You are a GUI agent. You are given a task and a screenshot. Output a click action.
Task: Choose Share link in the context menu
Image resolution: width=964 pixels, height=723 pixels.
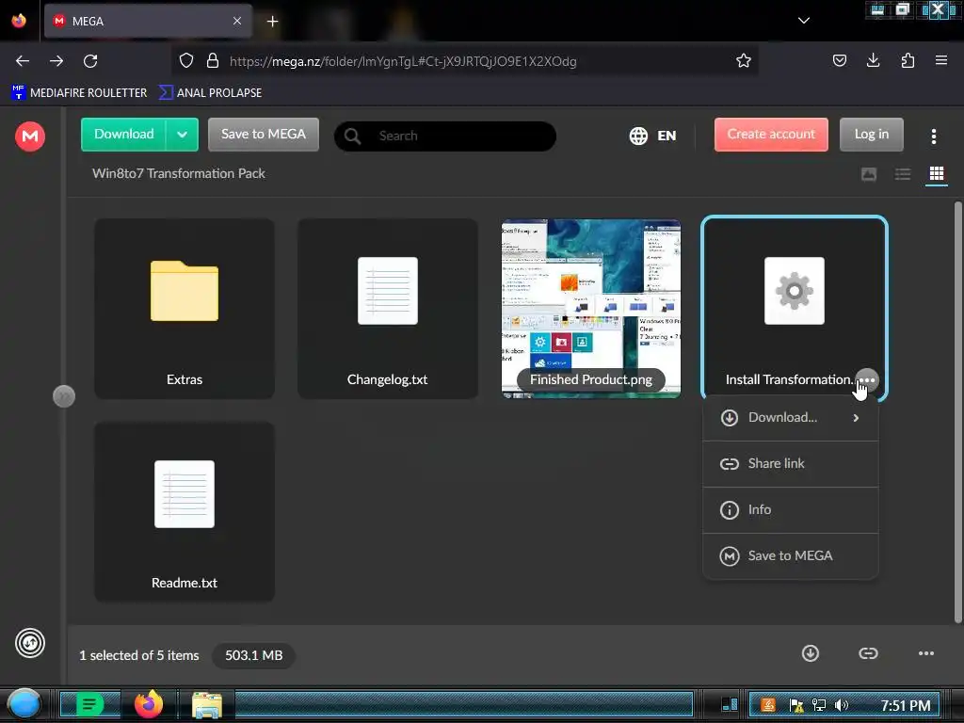pos(790,463)
